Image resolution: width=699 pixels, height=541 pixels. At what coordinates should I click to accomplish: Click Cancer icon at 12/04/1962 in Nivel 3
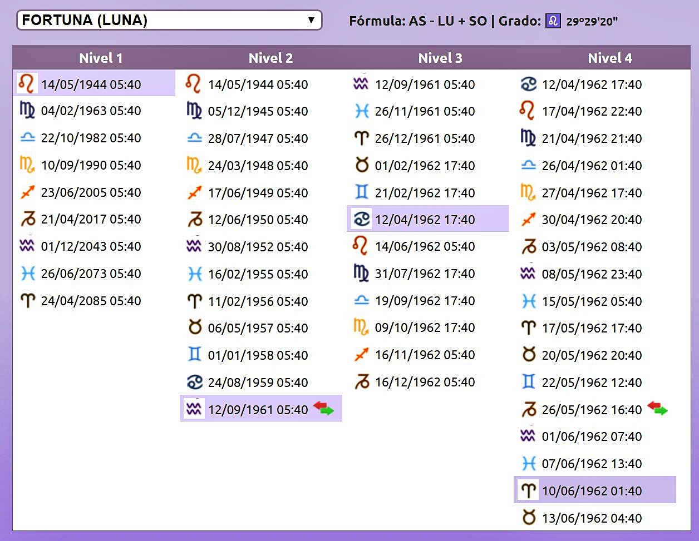point(361,220)
